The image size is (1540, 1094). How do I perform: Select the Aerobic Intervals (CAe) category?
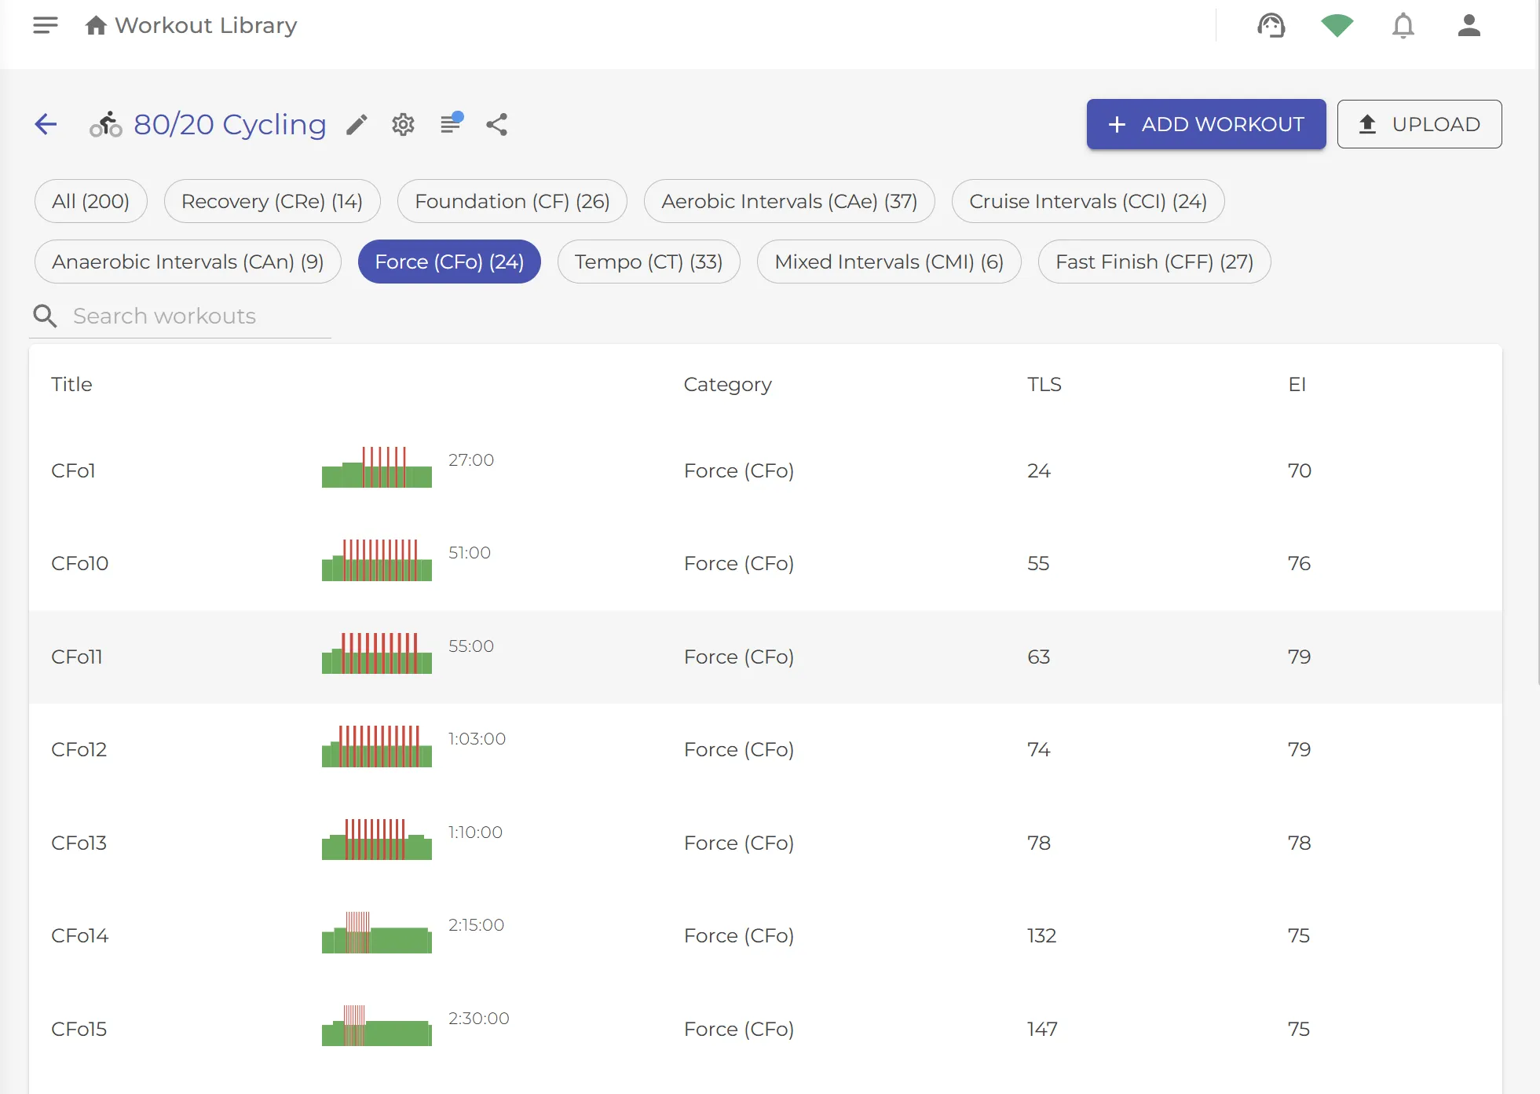[x=788, y=201]
